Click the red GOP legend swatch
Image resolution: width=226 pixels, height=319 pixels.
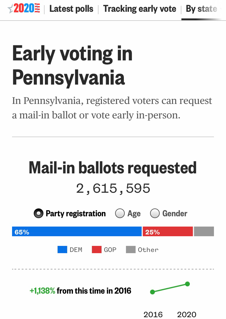(x=96, y=250)
